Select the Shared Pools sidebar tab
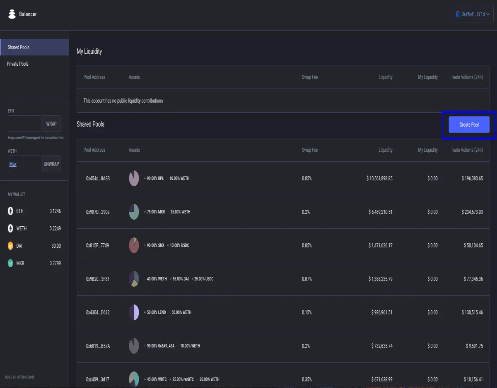This screenshot has width=497, height=388. (x=34, y=47)
